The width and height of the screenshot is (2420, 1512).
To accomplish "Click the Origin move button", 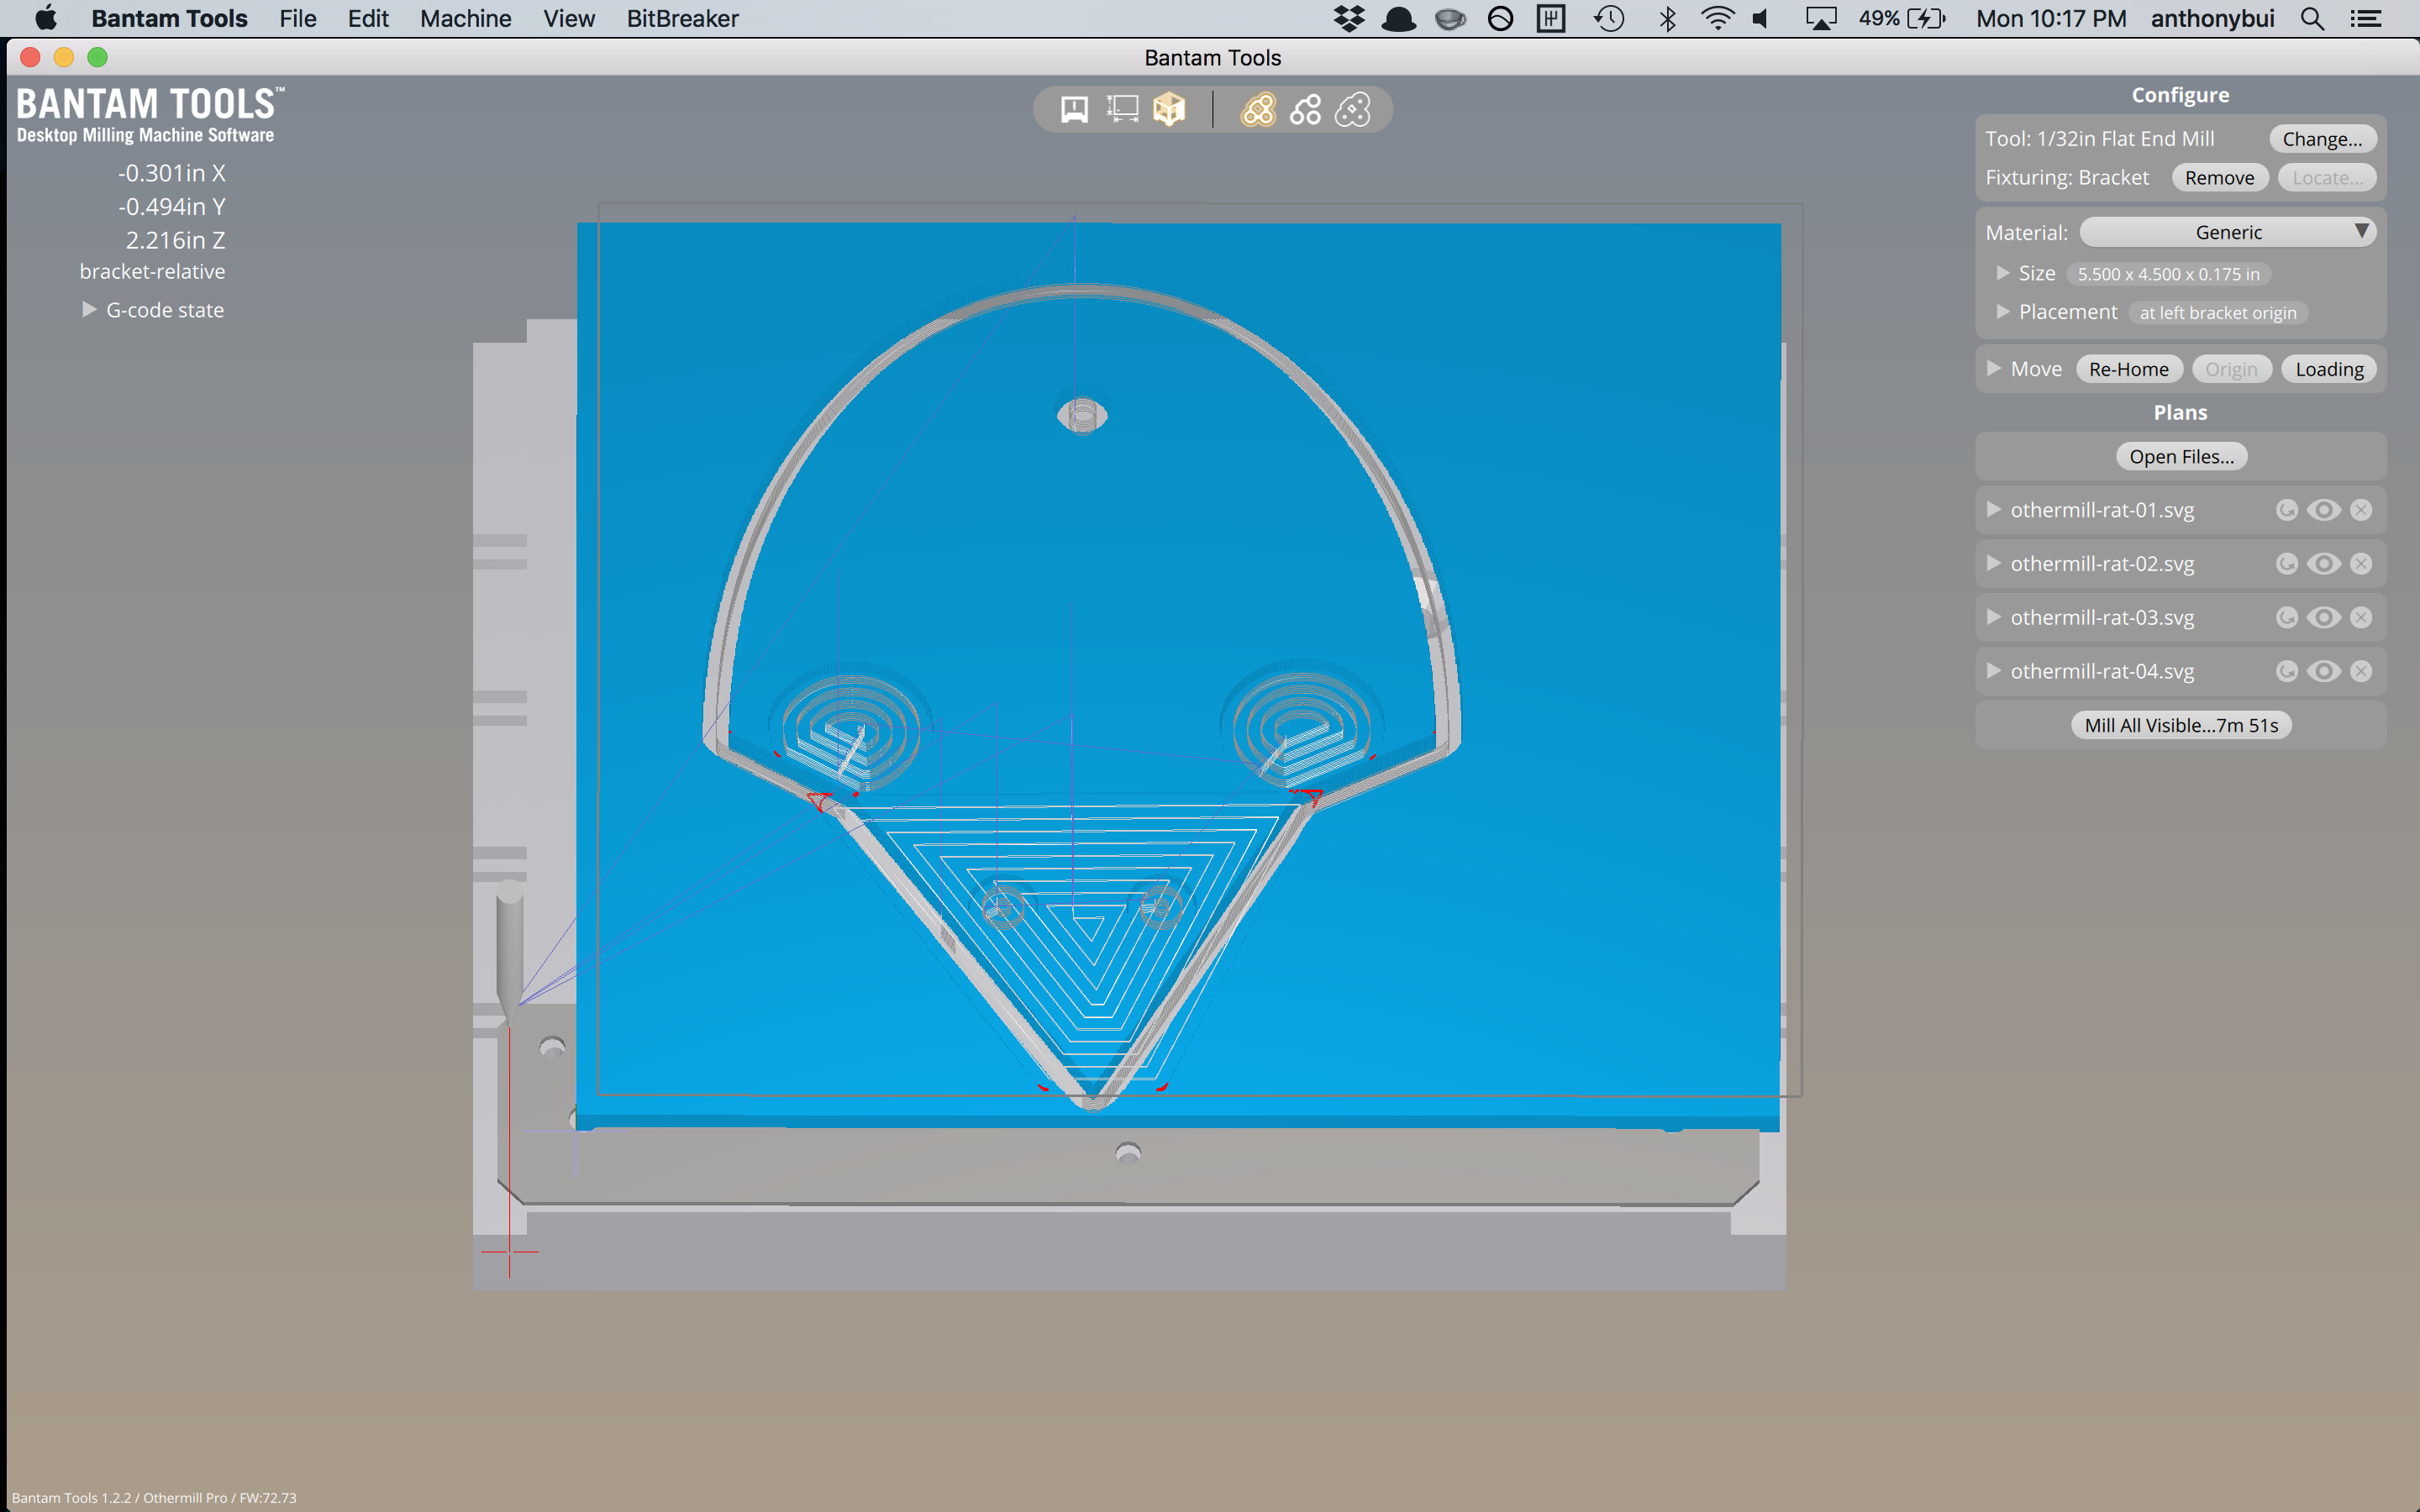I will tap(2231, 369).
